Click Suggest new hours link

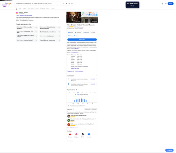[x=75, y=68]
